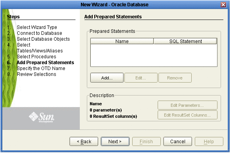Select step 'Select Wizard Type'

pos(37,27)
